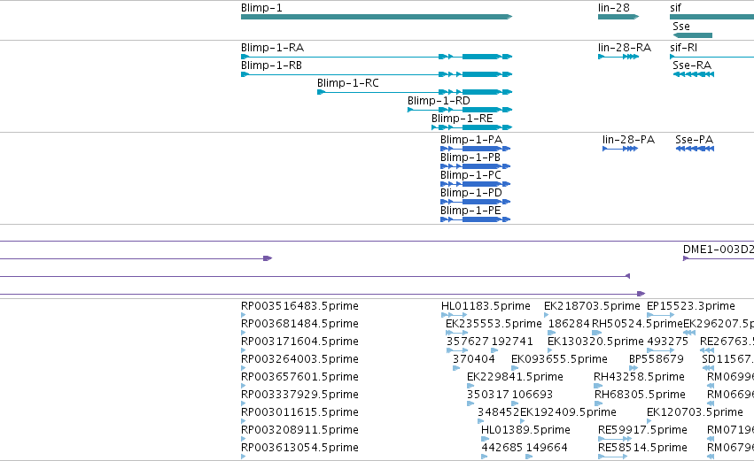Select EST EK192409.5prime
This screenshot has width=754, height=461.
[569, 412]
